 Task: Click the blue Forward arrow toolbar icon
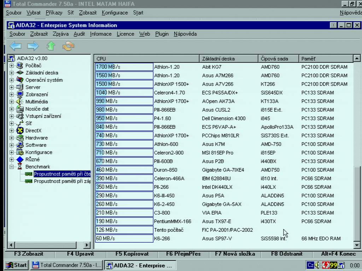coord(33,46)
